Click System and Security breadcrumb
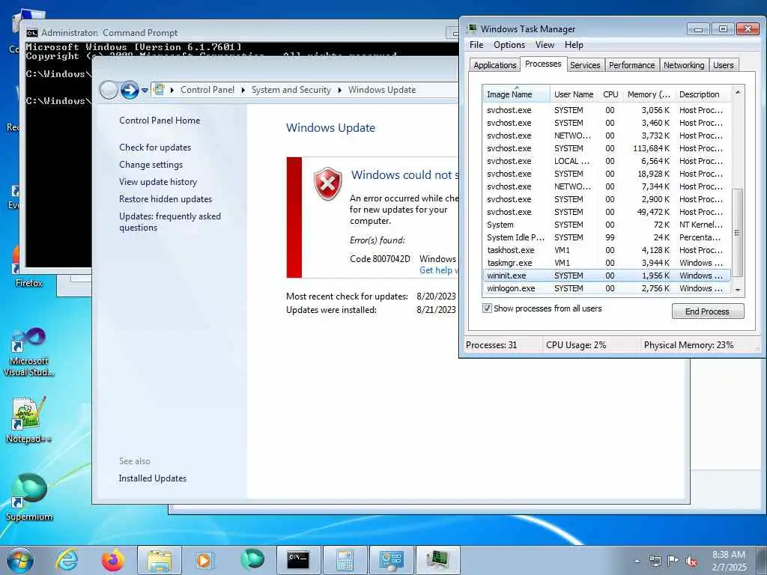The image size is (767, 575). 291,90
